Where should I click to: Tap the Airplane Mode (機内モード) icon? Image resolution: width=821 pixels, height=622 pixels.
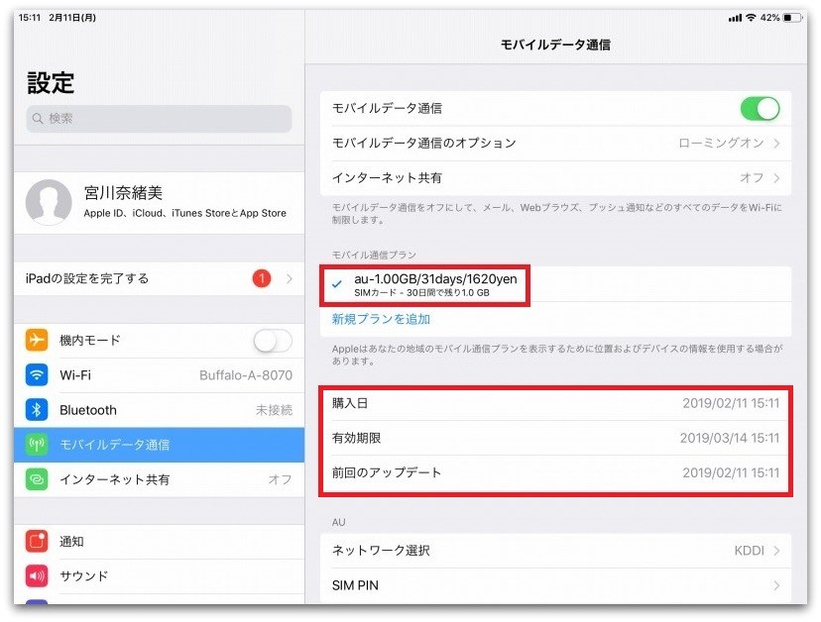[37, 340]
